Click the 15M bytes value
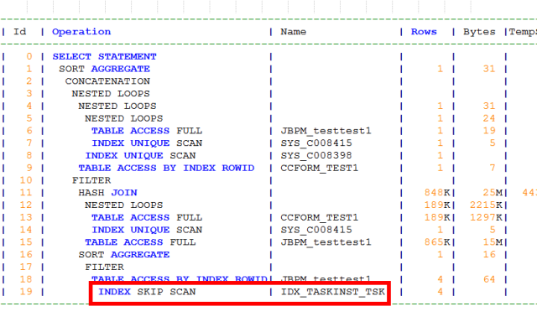The width and height of the screenshot is (537, 322). click(x=493, y=242)
